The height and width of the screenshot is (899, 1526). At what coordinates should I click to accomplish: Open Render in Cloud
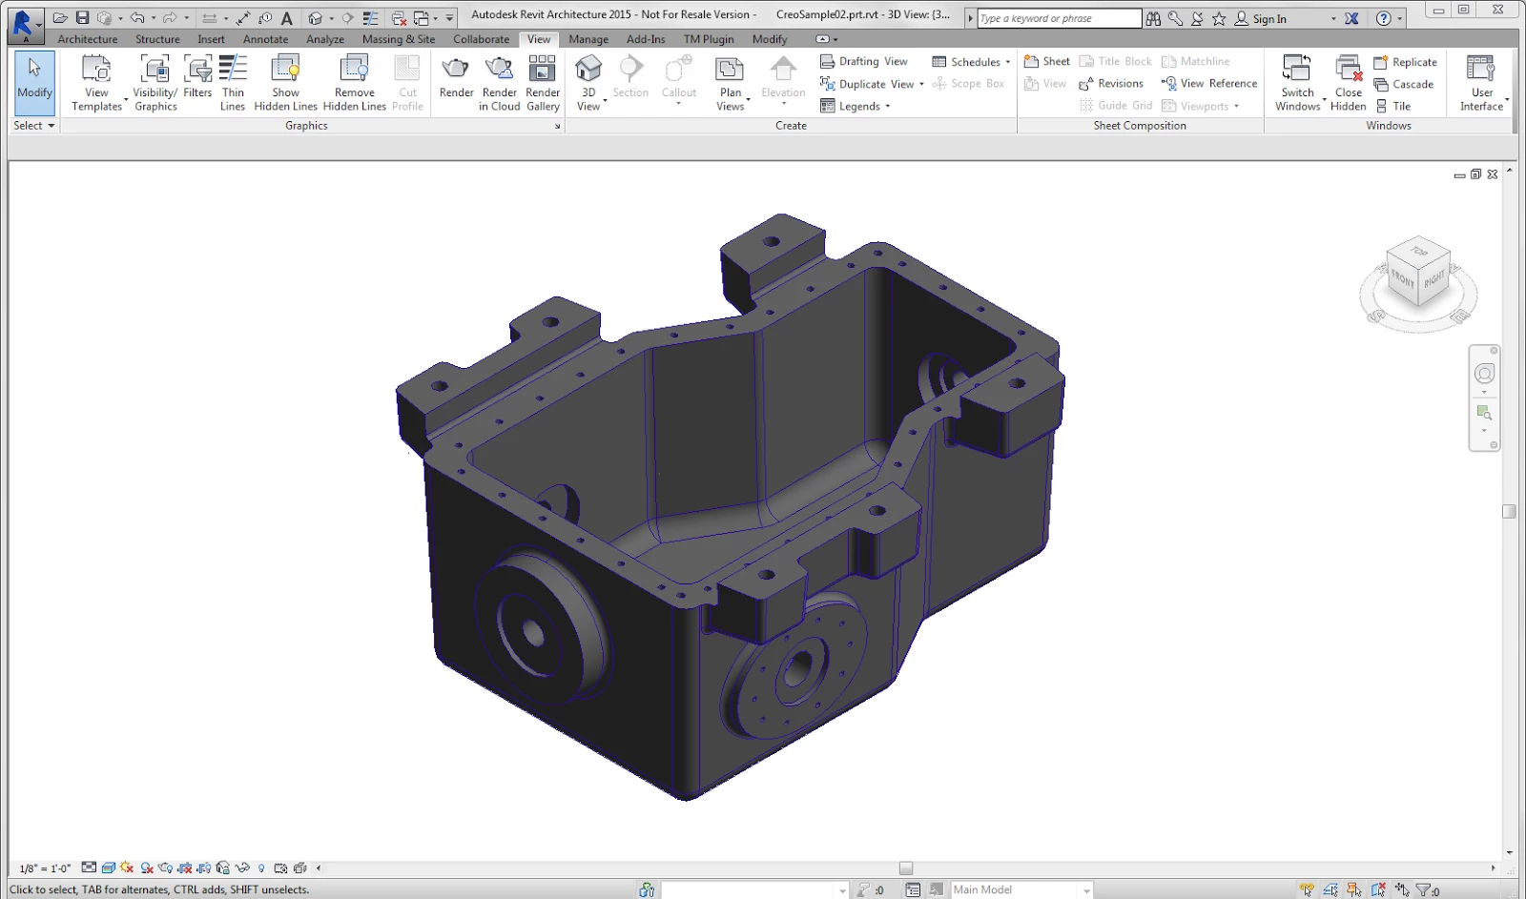point(499,83)
